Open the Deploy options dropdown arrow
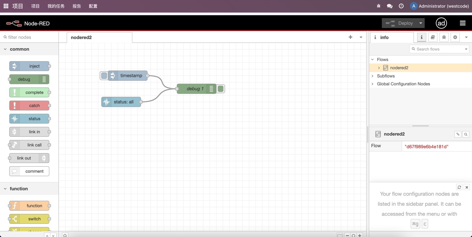Screen dimensions: 472x237 tap(420, 23)
